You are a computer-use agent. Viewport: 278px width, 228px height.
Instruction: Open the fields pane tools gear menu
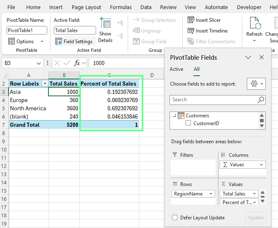[256, 84]
